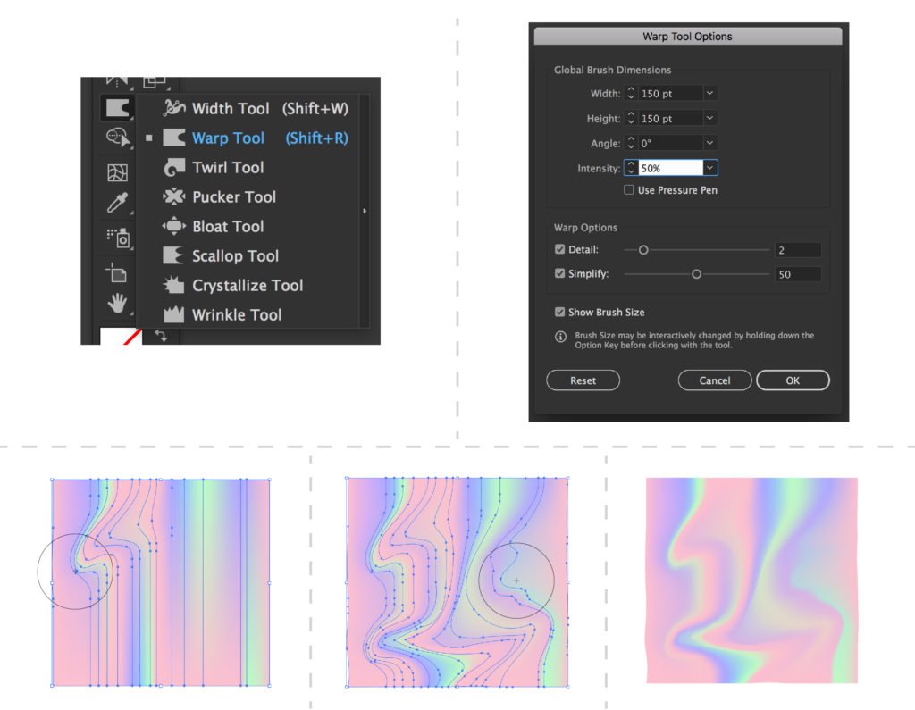This screenshot has height=710, width=915.
Task: Disable the Show Brush Size checkbox
Action: point(559,313)
